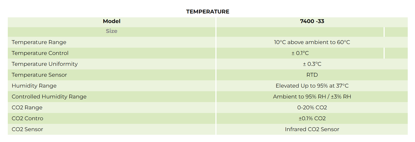
Task: Select the ± 0.3°C value cell
Action: [x=312, y=64]
